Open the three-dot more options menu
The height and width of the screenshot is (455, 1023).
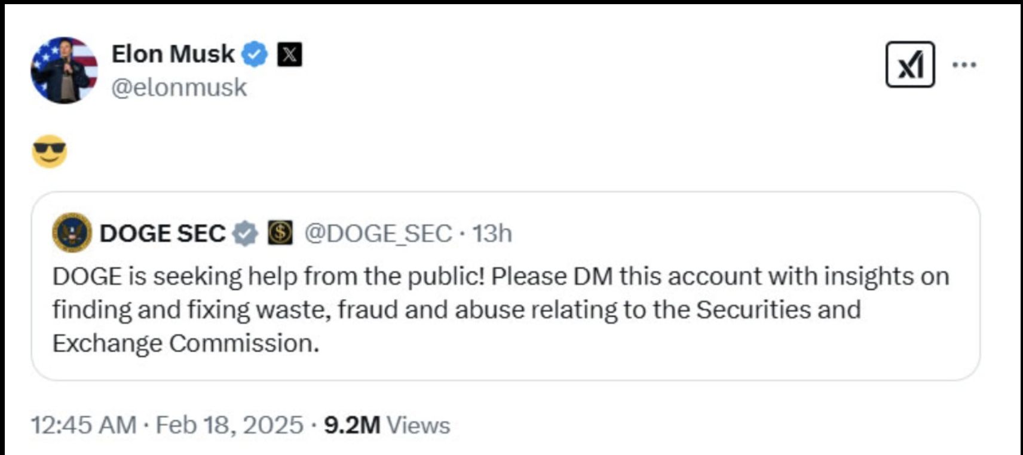click(964, 64)
